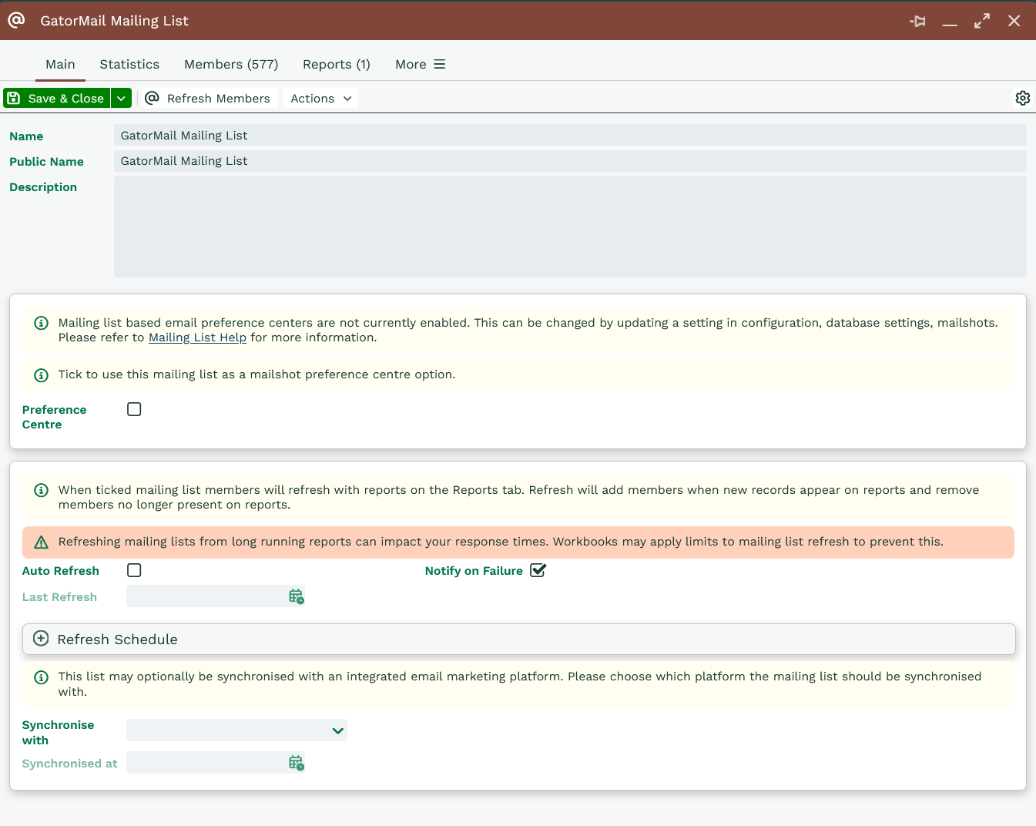Viewport: 1036px width, 826px height.
Task: Switch to the Statistics tab
Action: (129, 64)
